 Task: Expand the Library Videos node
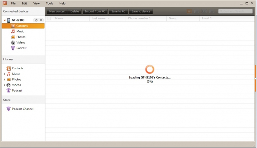pos(4,85)
